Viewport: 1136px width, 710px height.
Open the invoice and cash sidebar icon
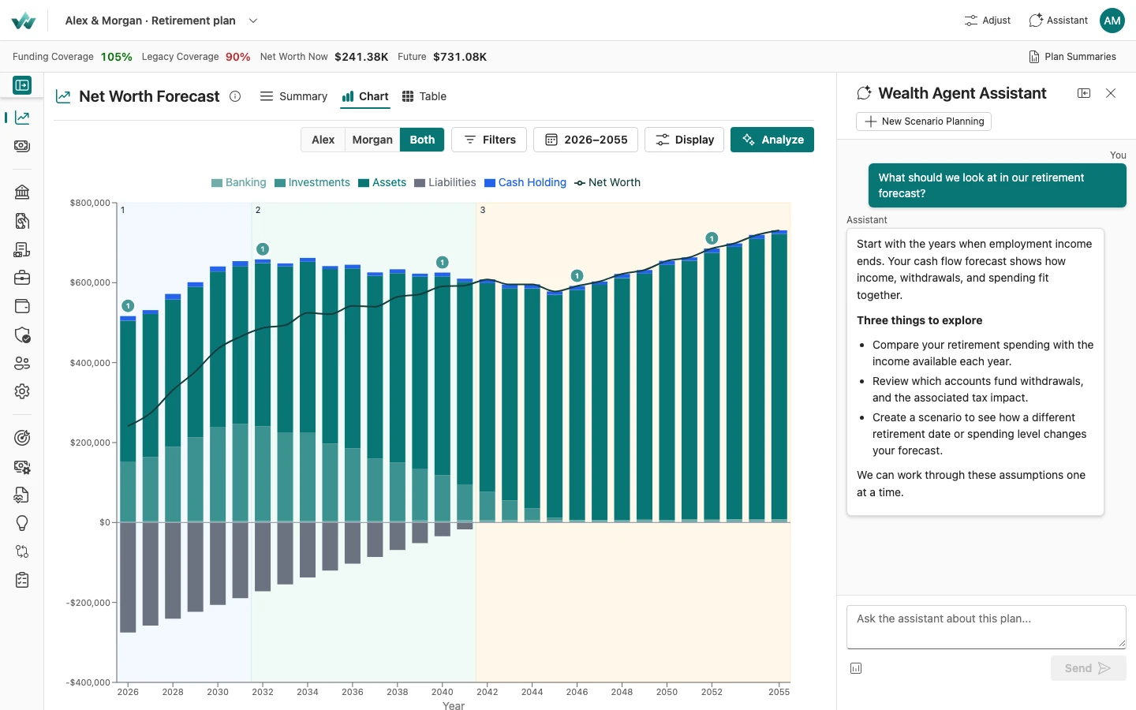(22, 249)
